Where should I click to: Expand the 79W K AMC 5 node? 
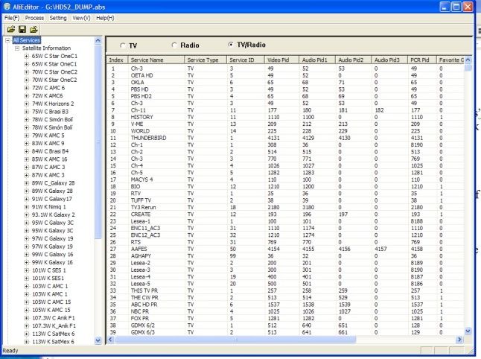pos(26,136)
